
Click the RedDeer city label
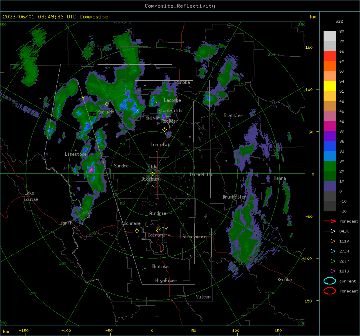[170, 121]
